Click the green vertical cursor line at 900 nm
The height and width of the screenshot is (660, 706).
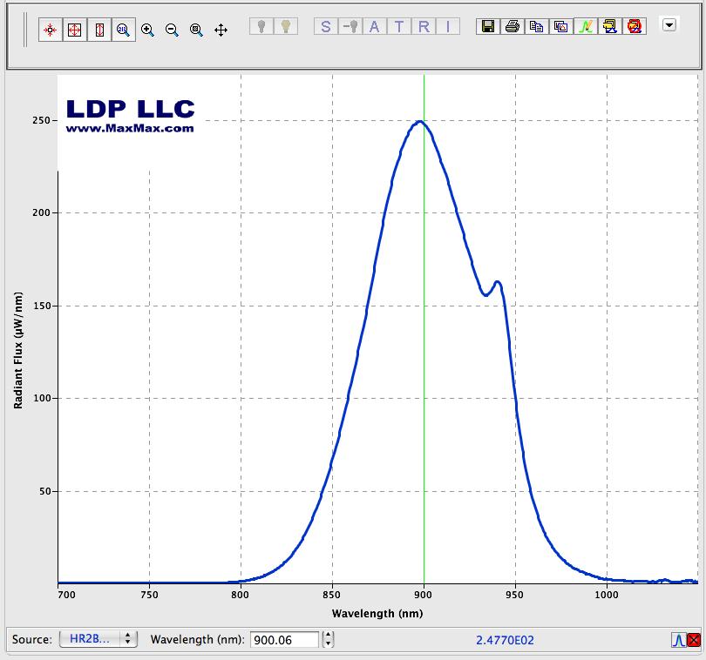point(424,328)
